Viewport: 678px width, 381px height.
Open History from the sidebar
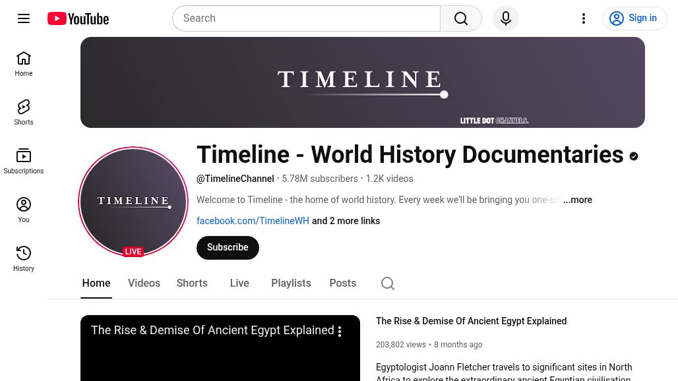pos(24,258)
